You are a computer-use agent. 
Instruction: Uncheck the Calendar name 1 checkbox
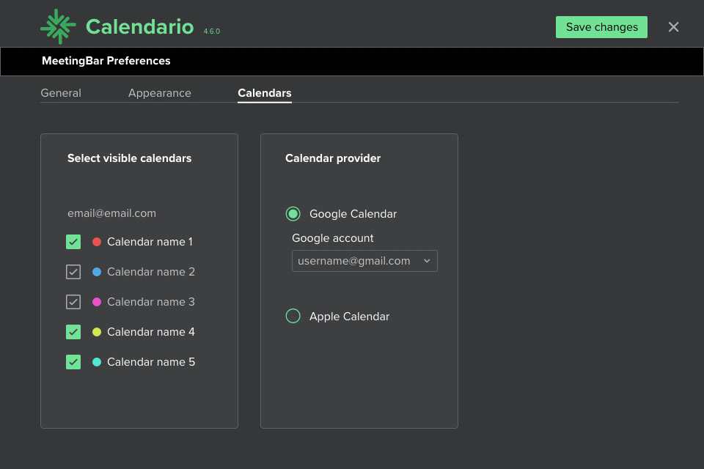point(73,242)
